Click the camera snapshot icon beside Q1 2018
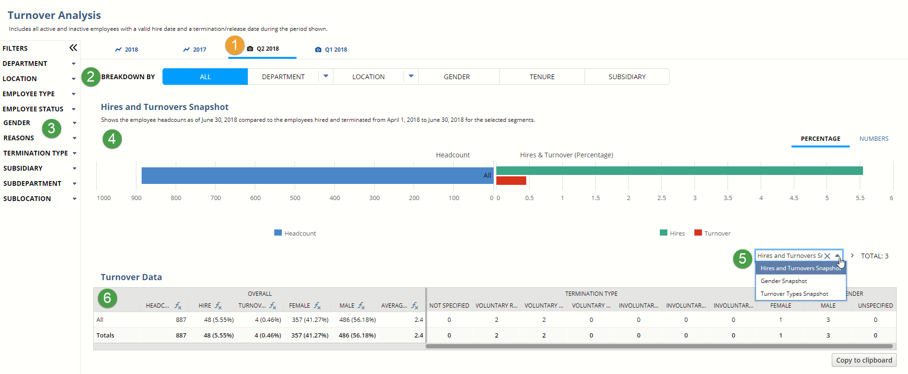This screenshot has width=908, height=374. point(318,50)
